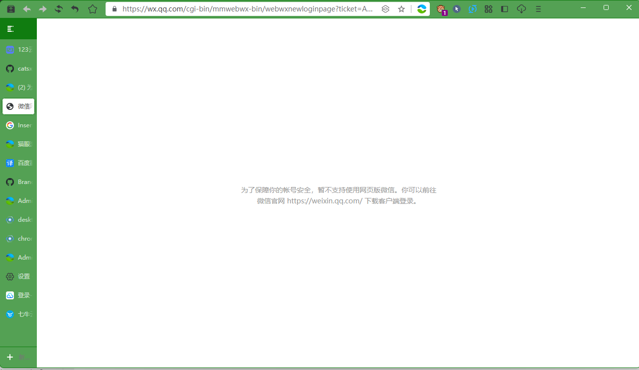Switch to the Adm tab above desk tab

(18, 201)
